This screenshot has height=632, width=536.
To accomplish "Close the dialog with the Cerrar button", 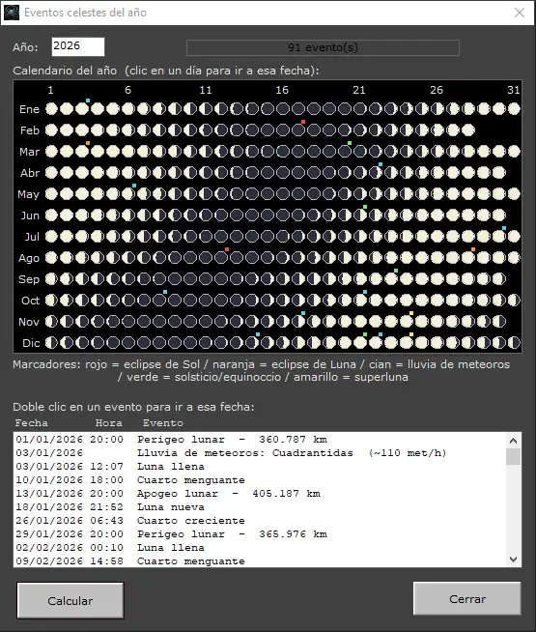I will point(467,599).
